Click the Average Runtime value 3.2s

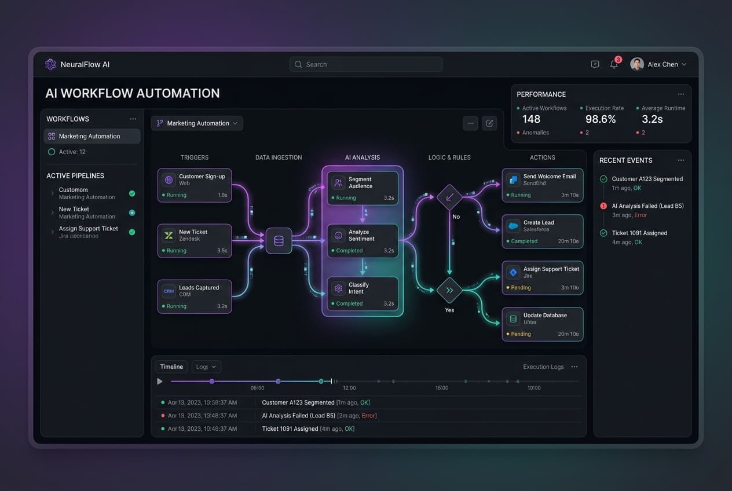point(652,119)
